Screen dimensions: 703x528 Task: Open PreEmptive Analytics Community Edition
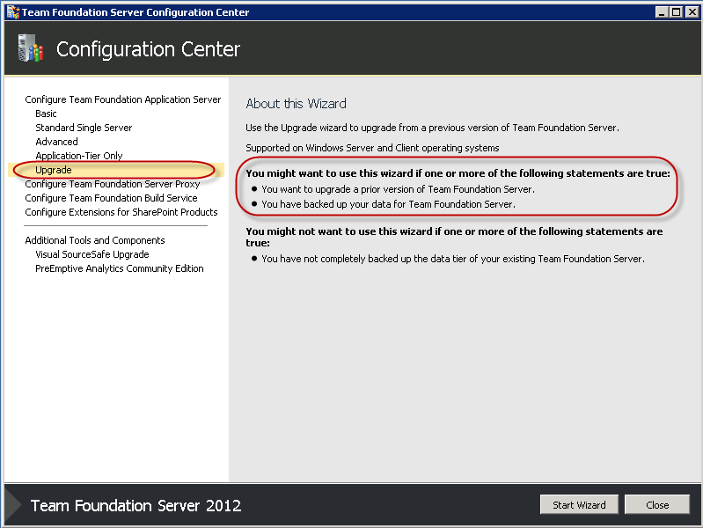click(120, 268)
